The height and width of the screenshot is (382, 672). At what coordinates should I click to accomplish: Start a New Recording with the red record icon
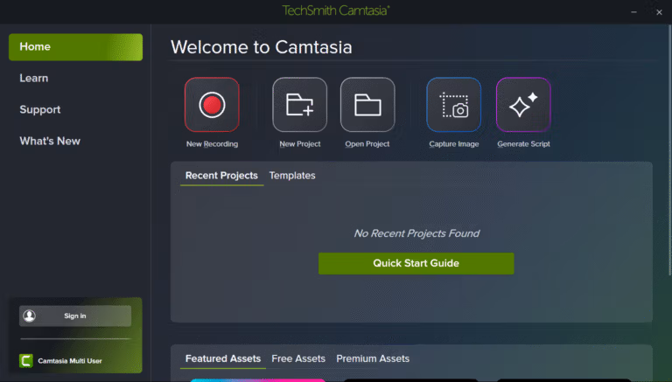coord(212,105)
